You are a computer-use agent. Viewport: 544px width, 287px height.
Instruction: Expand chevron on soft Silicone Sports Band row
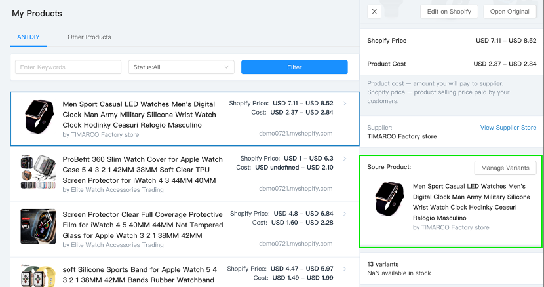[x=345, y=269]
